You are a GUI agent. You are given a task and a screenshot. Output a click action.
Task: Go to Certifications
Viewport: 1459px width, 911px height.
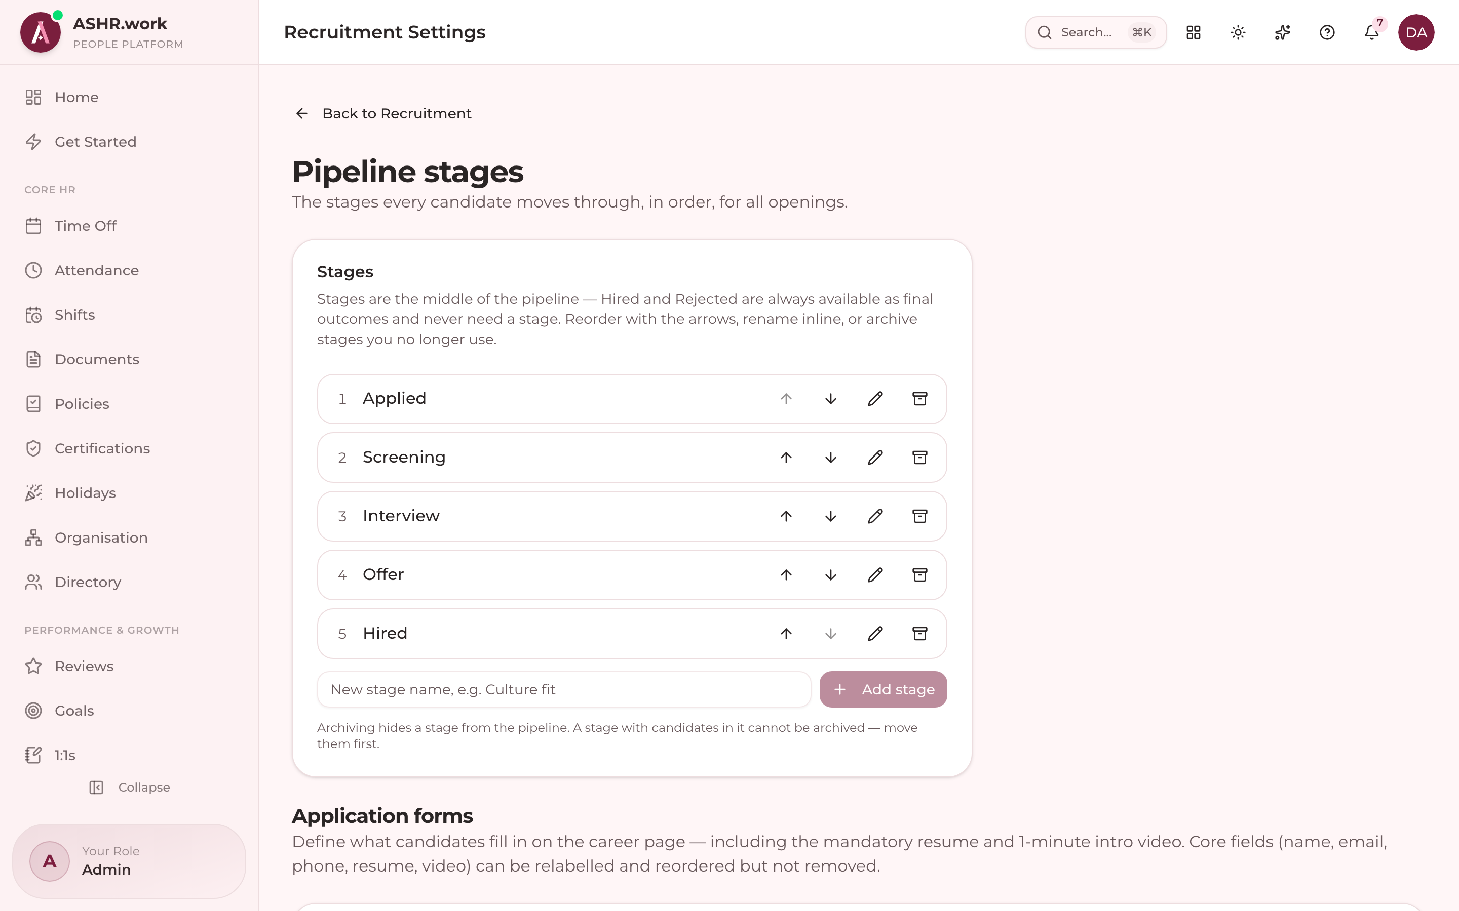(x=129, y=448)
